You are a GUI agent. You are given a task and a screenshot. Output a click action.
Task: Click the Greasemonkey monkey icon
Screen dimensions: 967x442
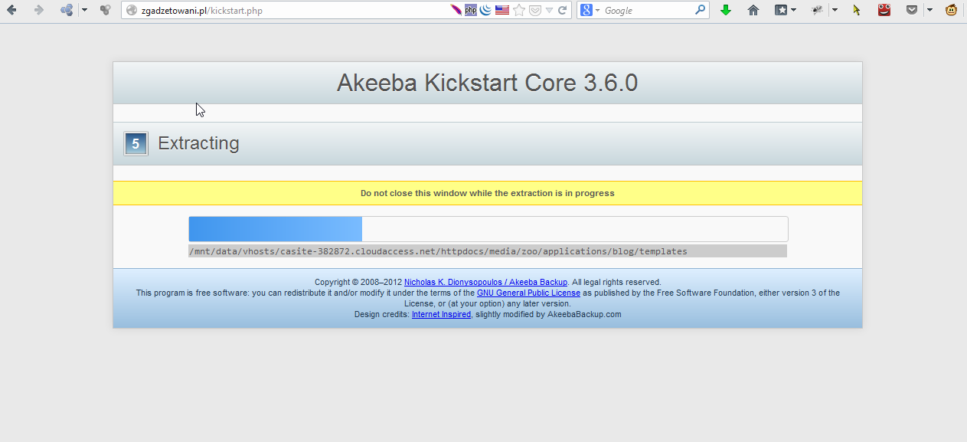point(952,10)
